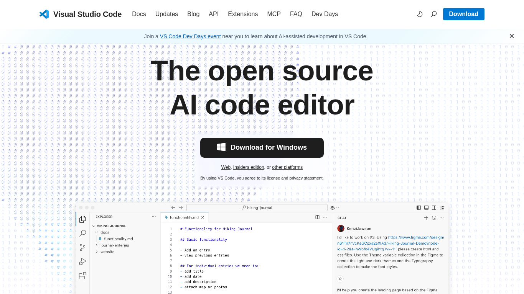Go to the MCP navigation item

[x=274, y=14]
